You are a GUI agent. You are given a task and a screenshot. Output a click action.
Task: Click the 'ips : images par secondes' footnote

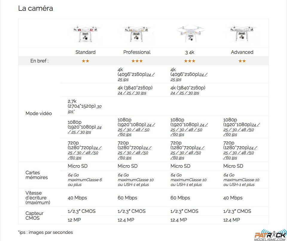pyautogui.click(x=45, y=232)
